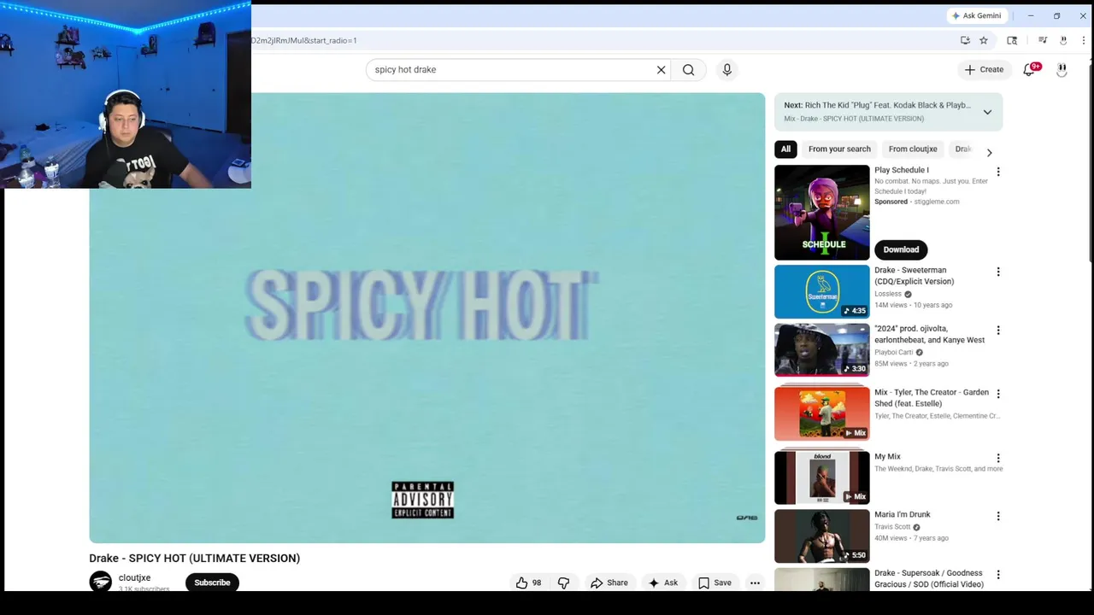This screenshot has width=1094, height=615.
Task: Open the My Mix thumbnail
Action: (821, 477)
